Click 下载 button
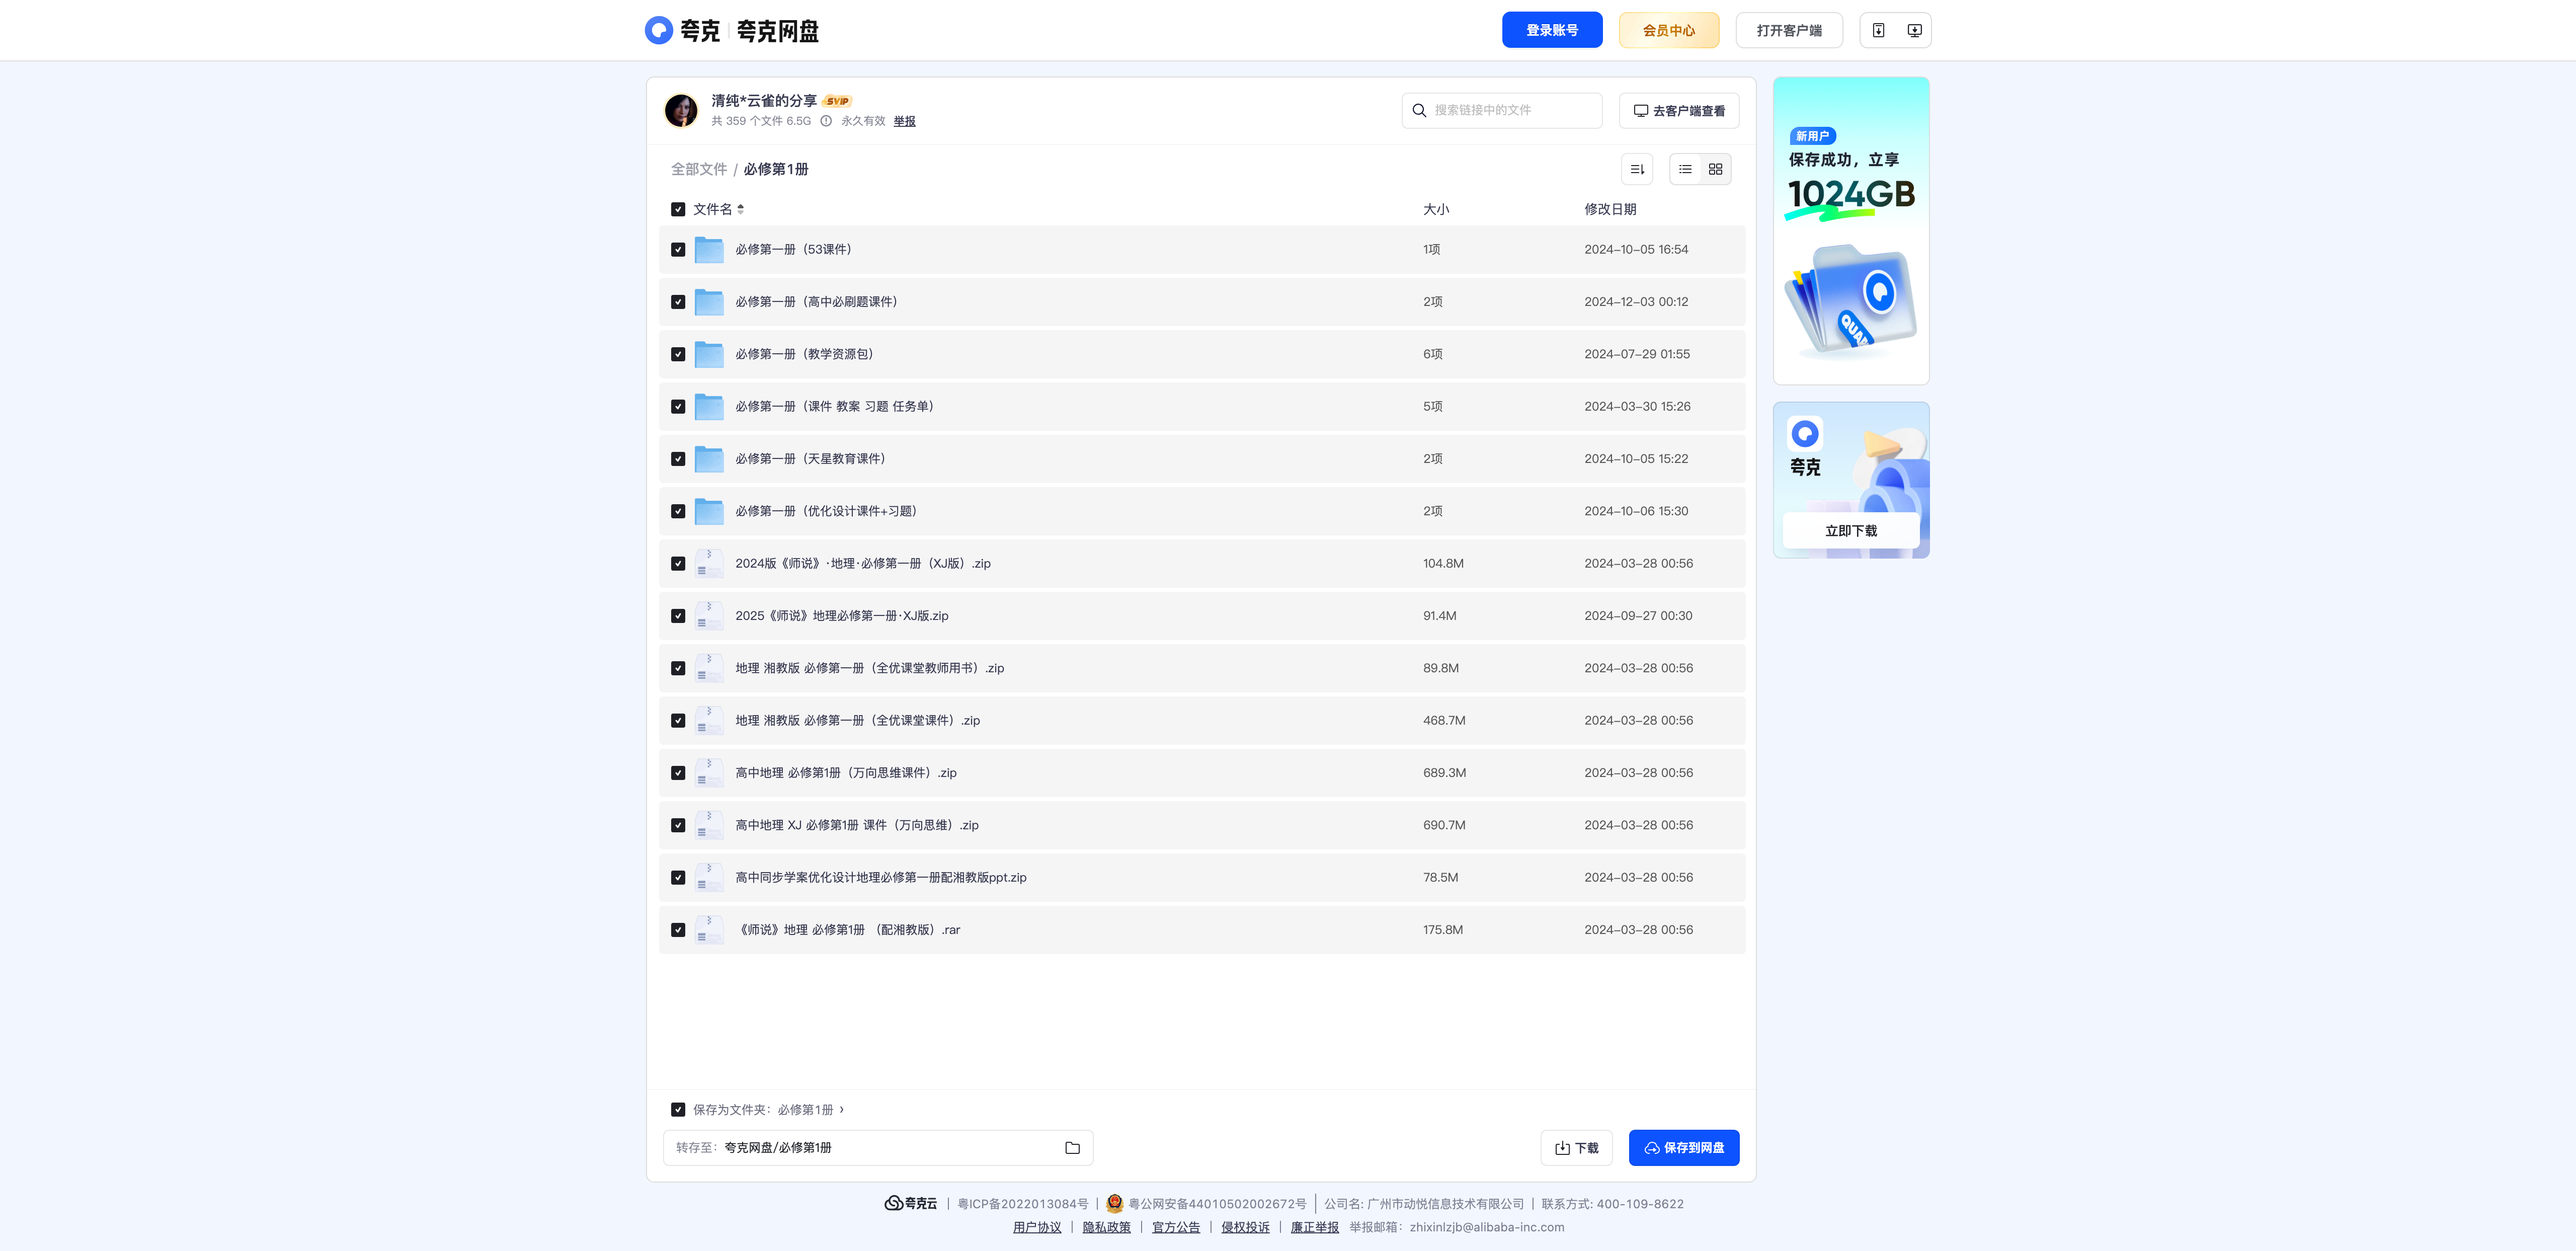This screenshot has width=2576, height=1251. coord(1576,1148)
